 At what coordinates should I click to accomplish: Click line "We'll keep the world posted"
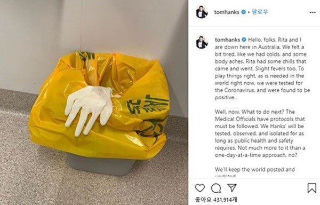255,169
